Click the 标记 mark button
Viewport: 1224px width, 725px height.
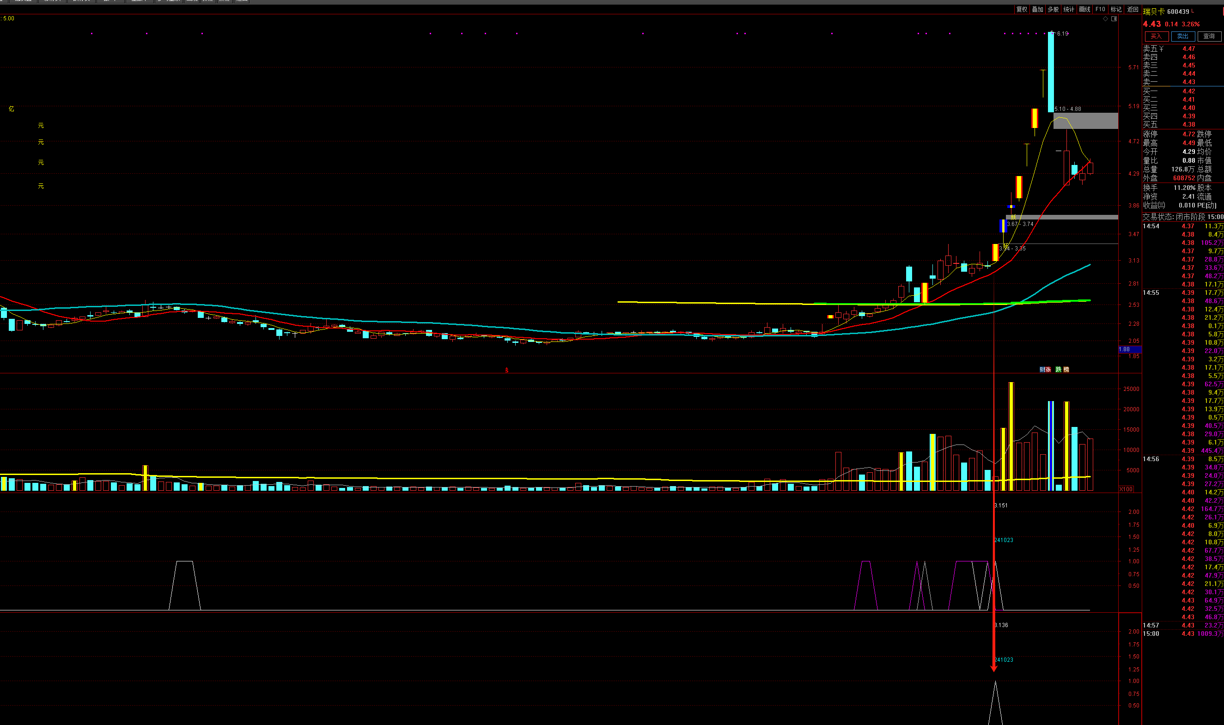pyautogui.click(x=1115, y=9)
